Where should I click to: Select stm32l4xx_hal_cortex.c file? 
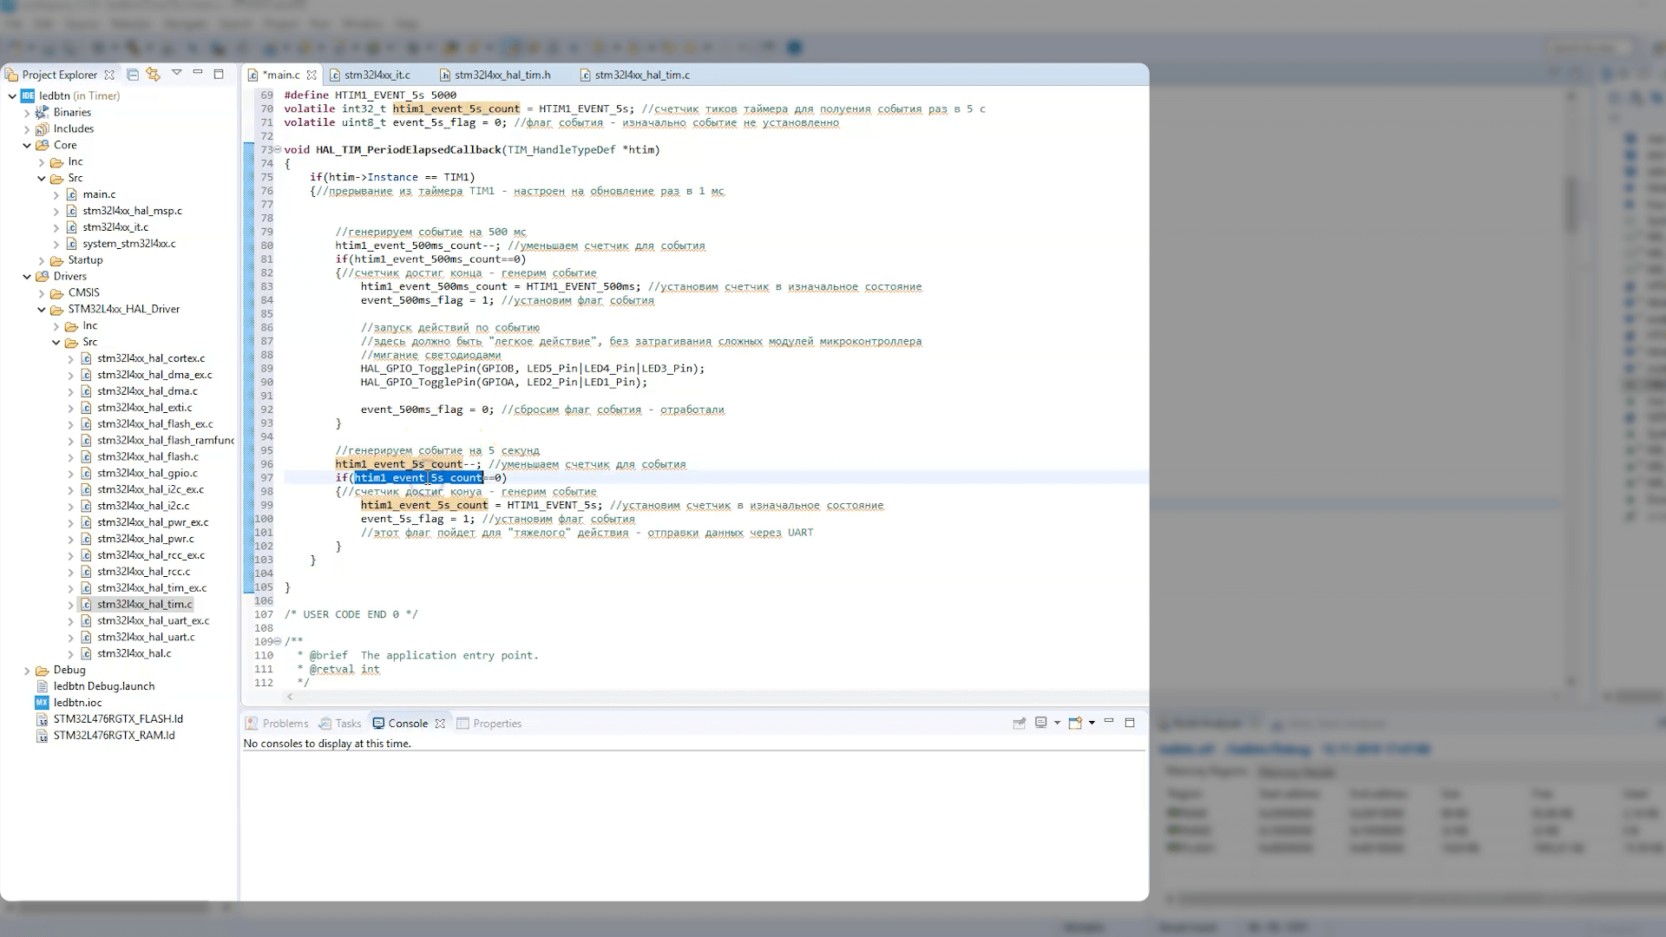151,358
